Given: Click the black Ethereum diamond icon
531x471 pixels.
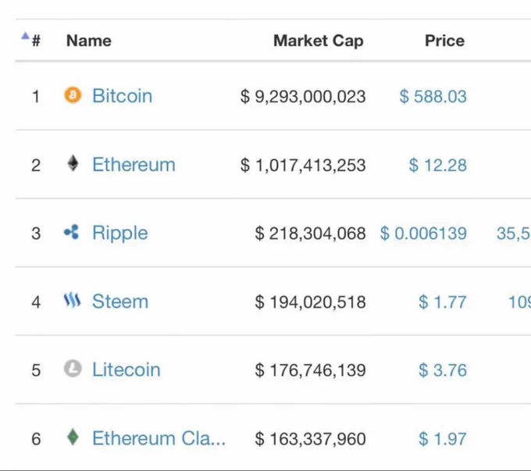Looking at the screenshot, I should coord(73,163).
